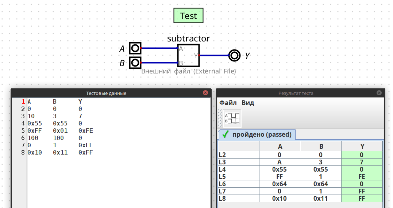This screenshot has width=393, height=208.
Task: Click Y result FF in row L7
Action: 362,191
